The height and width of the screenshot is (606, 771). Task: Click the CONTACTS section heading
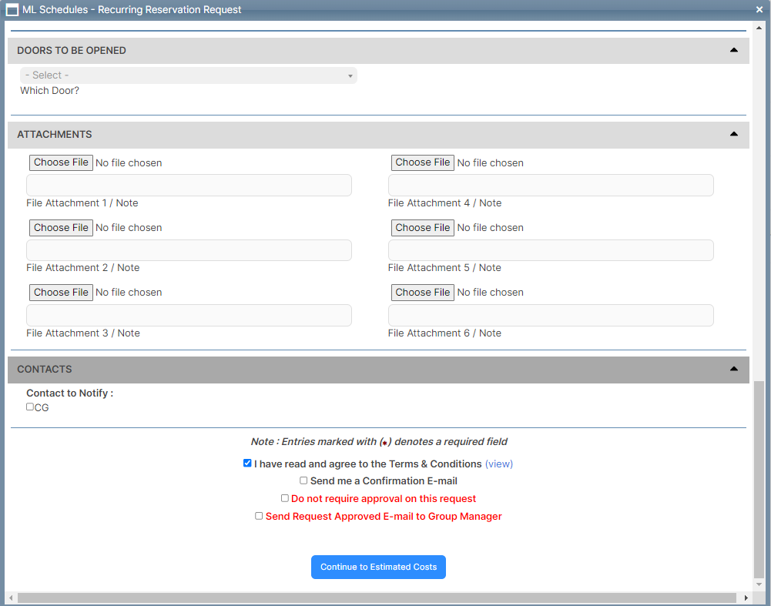(x=45, y=370)
